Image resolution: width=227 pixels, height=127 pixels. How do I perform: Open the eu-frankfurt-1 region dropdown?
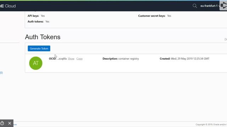210,6
